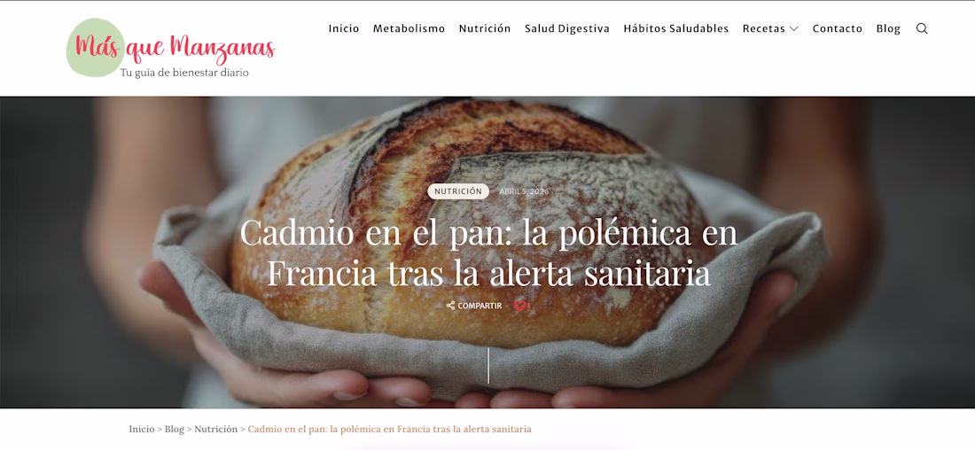This screenshot has height=450, width=975.
Task: Follow the Blog breadcrumb link
Action: coord(175,430)
